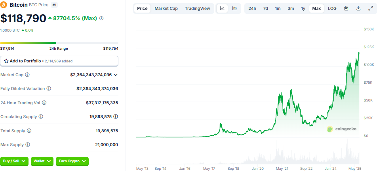Select the Price tab
The width and height of the screenshot is (377, 171).
pos(142,8)
